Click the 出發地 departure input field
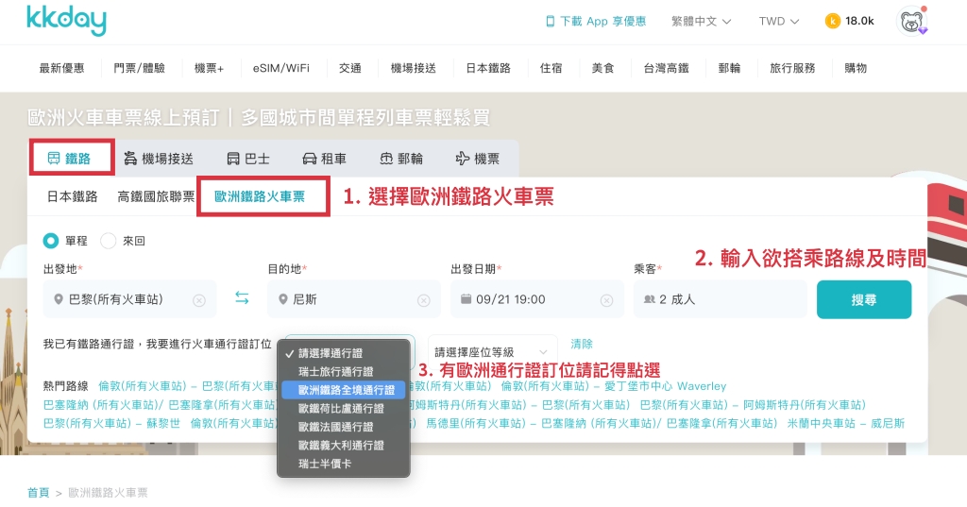Image resolution: width=967 pixels, height=507 pixels. pos(129,299)
